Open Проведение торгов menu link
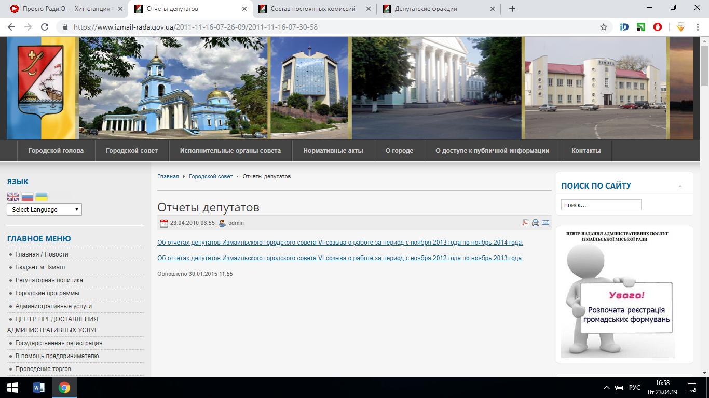709x398 pixels. pyautogui.click(x=43, y=369)
